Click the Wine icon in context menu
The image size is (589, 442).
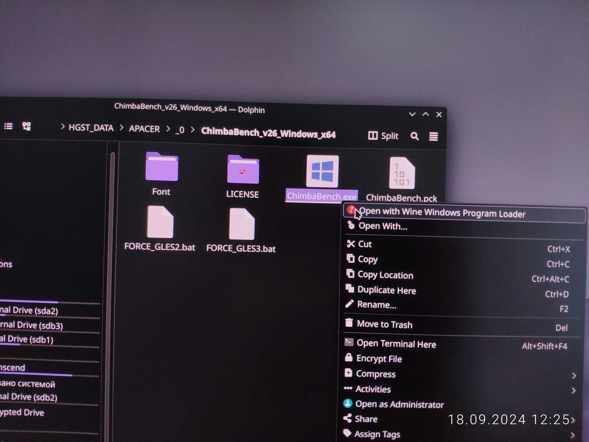click(351, 210)
